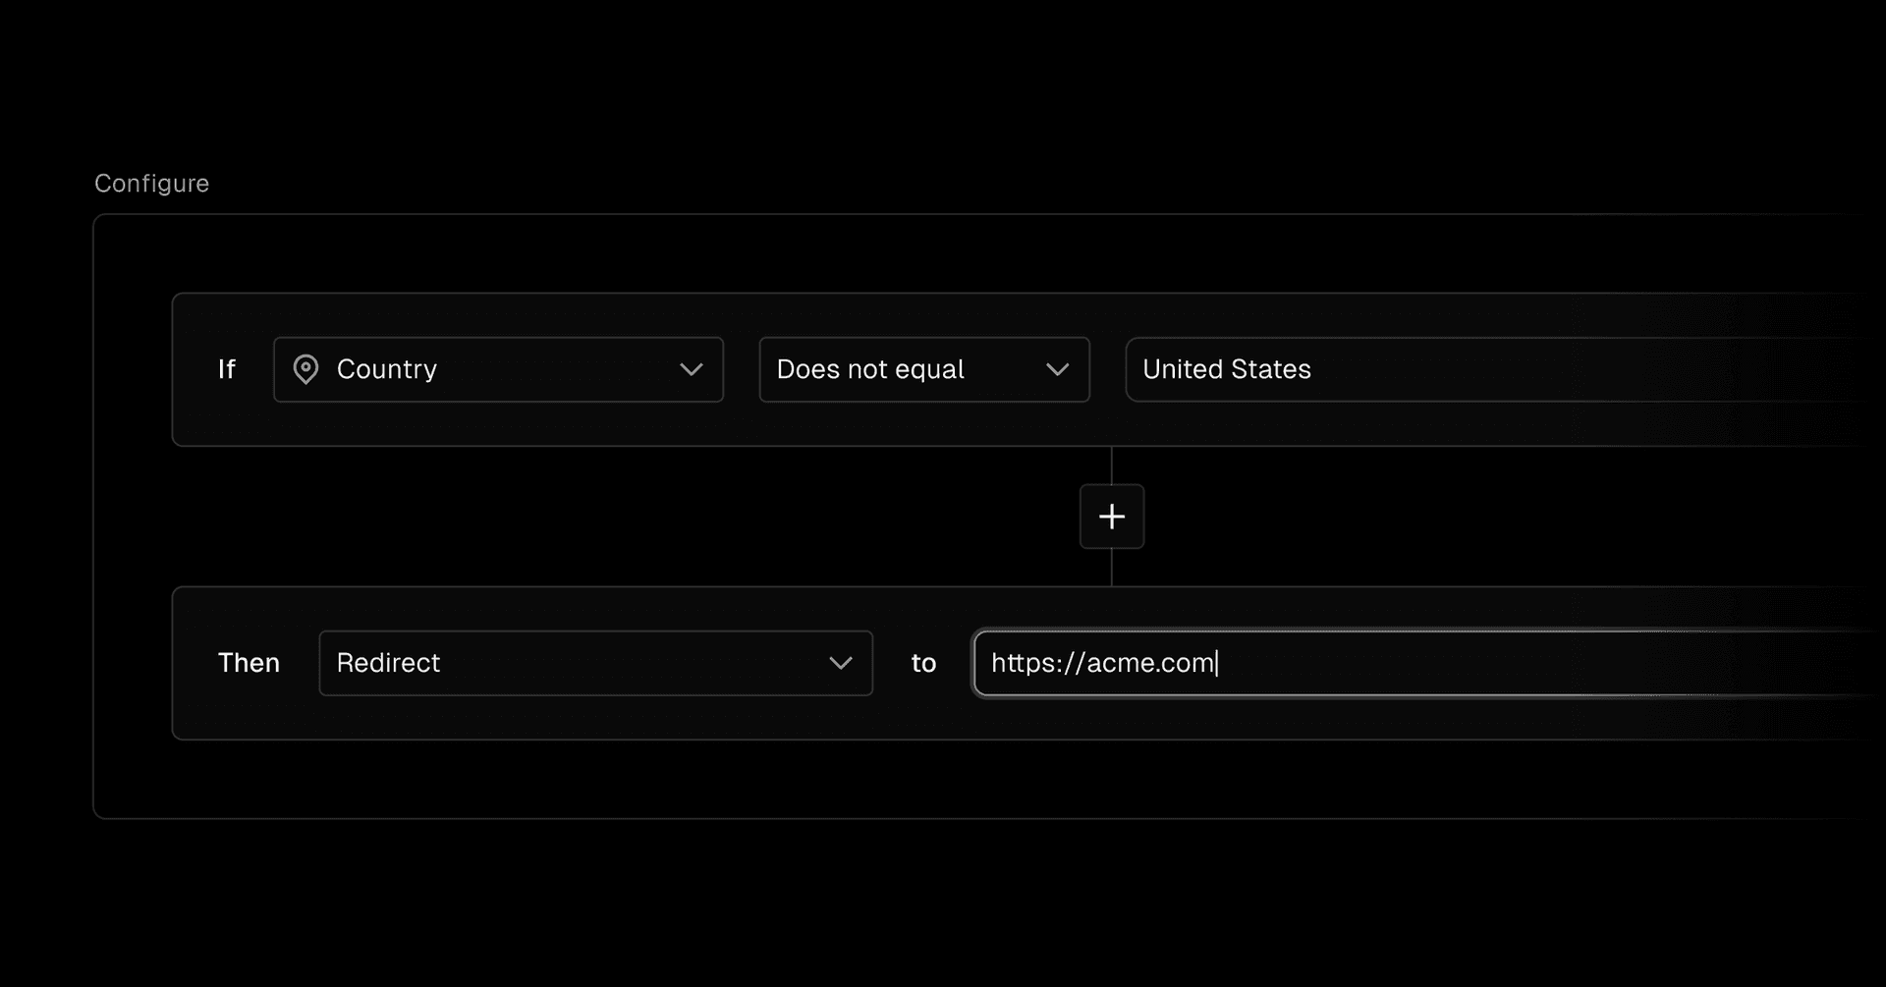
Task: Click into the https://acme.com URL field
Action: click(x=1424, y=663)
